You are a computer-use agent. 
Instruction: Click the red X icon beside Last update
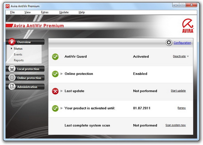coord(55,91)
